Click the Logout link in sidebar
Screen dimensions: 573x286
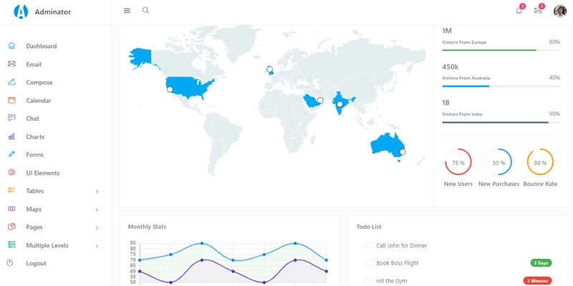pos(36,263)
